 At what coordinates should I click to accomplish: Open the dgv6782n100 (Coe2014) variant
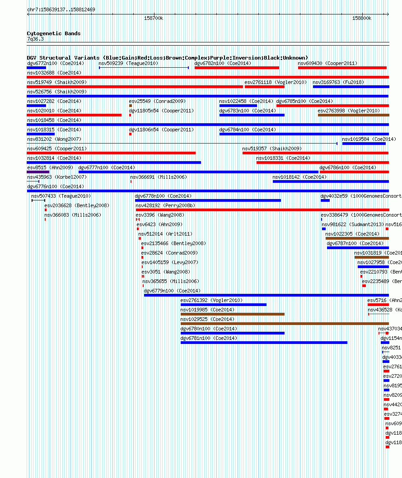coord(223,63)
